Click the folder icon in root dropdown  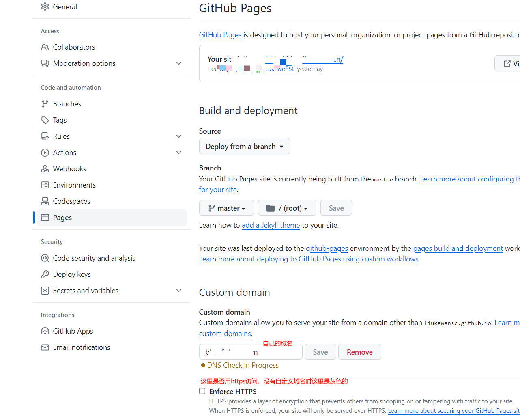point(271,208)
